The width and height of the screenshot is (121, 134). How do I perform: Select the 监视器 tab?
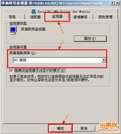[x=57, y=17]
